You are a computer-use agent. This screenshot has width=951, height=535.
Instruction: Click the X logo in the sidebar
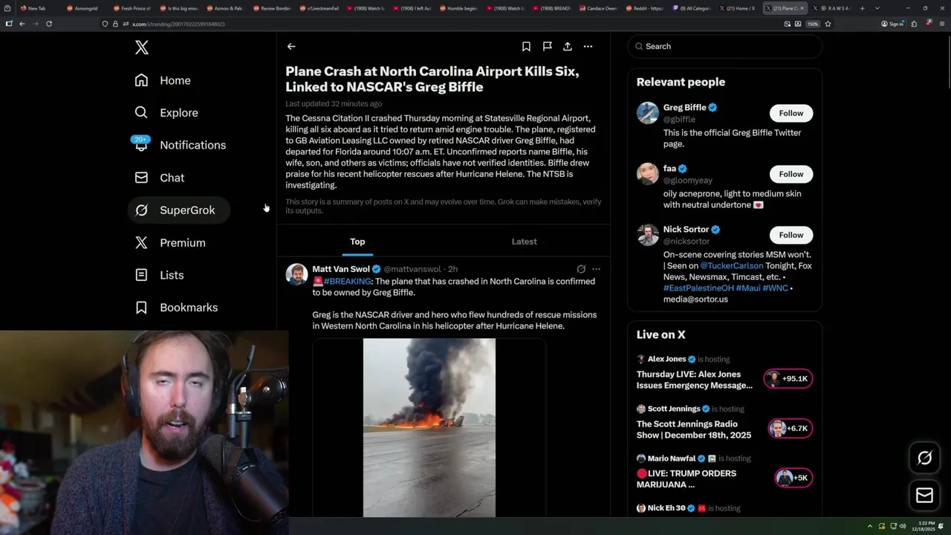142,48
